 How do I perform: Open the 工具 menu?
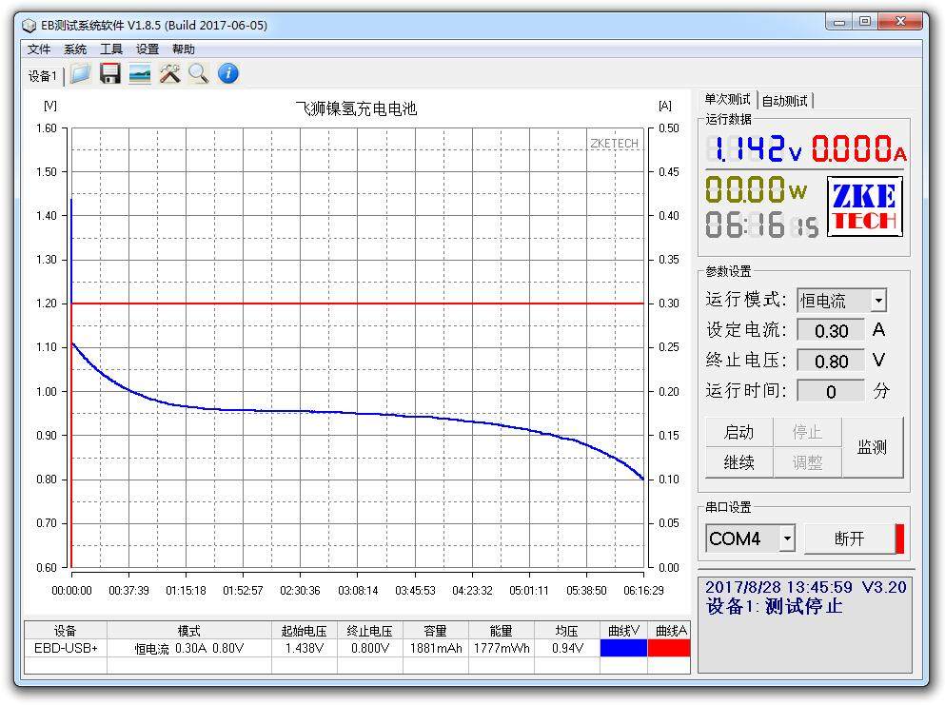pos(111,49)
